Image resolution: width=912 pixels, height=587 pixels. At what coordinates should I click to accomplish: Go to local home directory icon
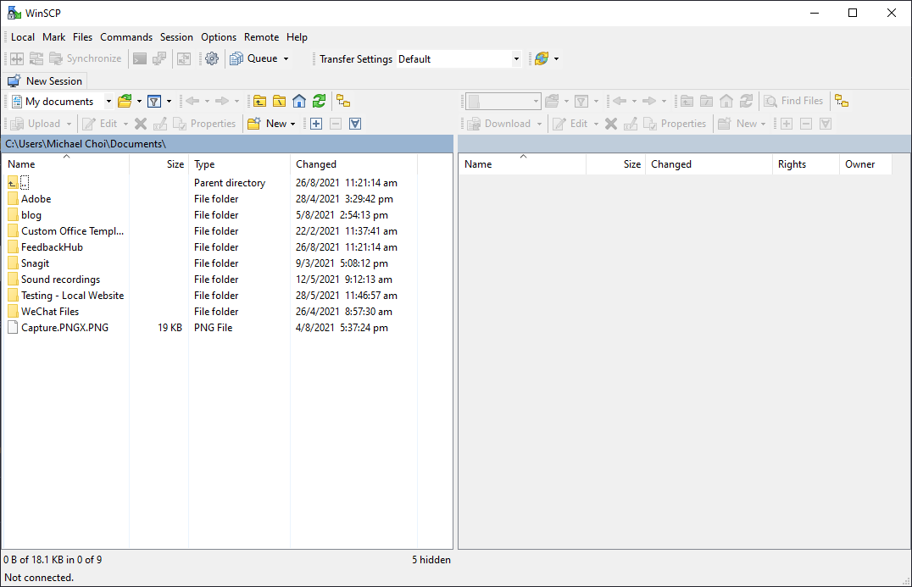(x=299, y=101)
